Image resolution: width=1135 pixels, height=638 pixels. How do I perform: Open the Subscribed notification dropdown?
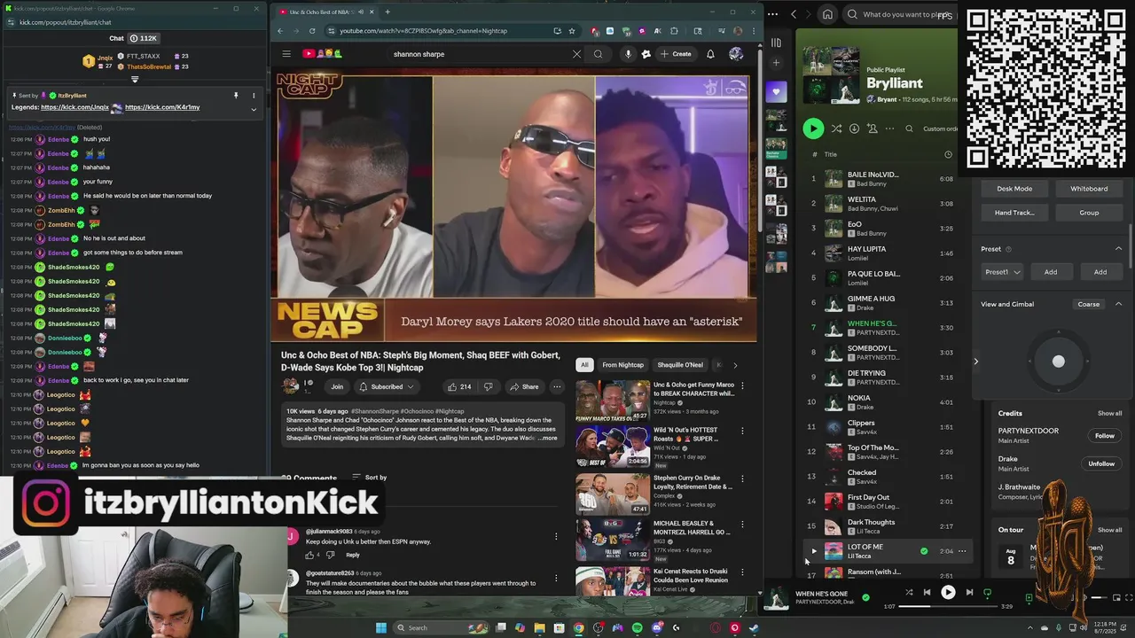tap(387, 386)
